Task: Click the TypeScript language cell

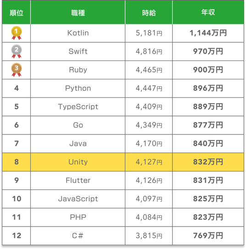Action: [78, 107]
